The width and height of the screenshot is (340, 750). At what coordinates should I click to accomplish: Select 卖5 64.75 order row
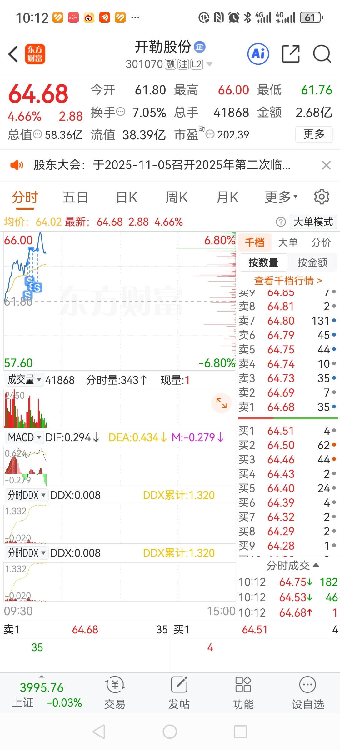pos(288,349)
